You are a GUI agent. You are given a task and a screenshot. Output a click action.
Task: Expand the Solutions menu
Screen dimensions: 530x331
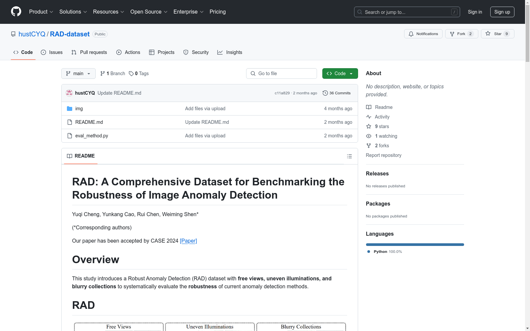point(73,12)
